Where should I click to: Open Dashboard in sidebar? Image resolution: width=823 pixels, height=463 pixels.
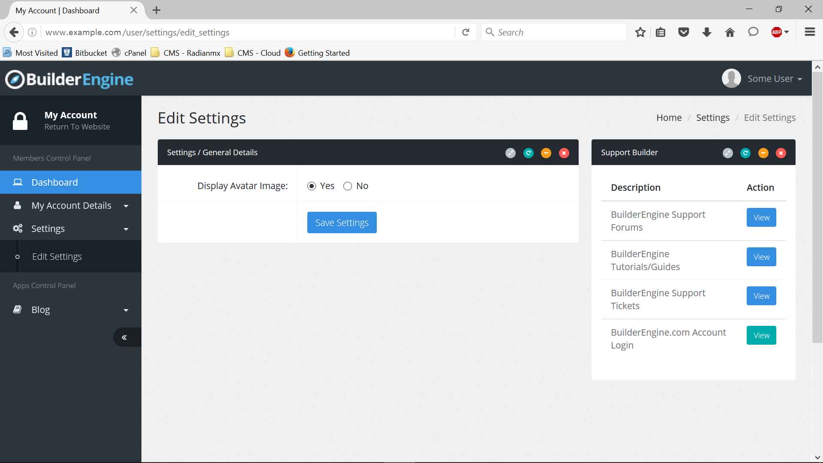point(54,183)
